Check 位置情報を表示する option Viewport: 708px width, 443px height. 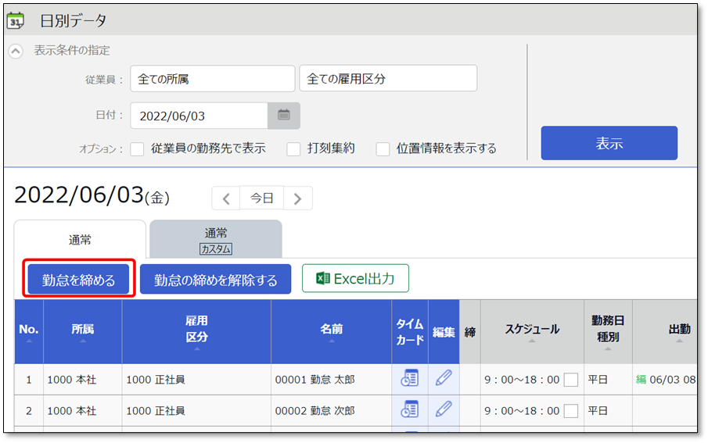click(x=383, y=148)
